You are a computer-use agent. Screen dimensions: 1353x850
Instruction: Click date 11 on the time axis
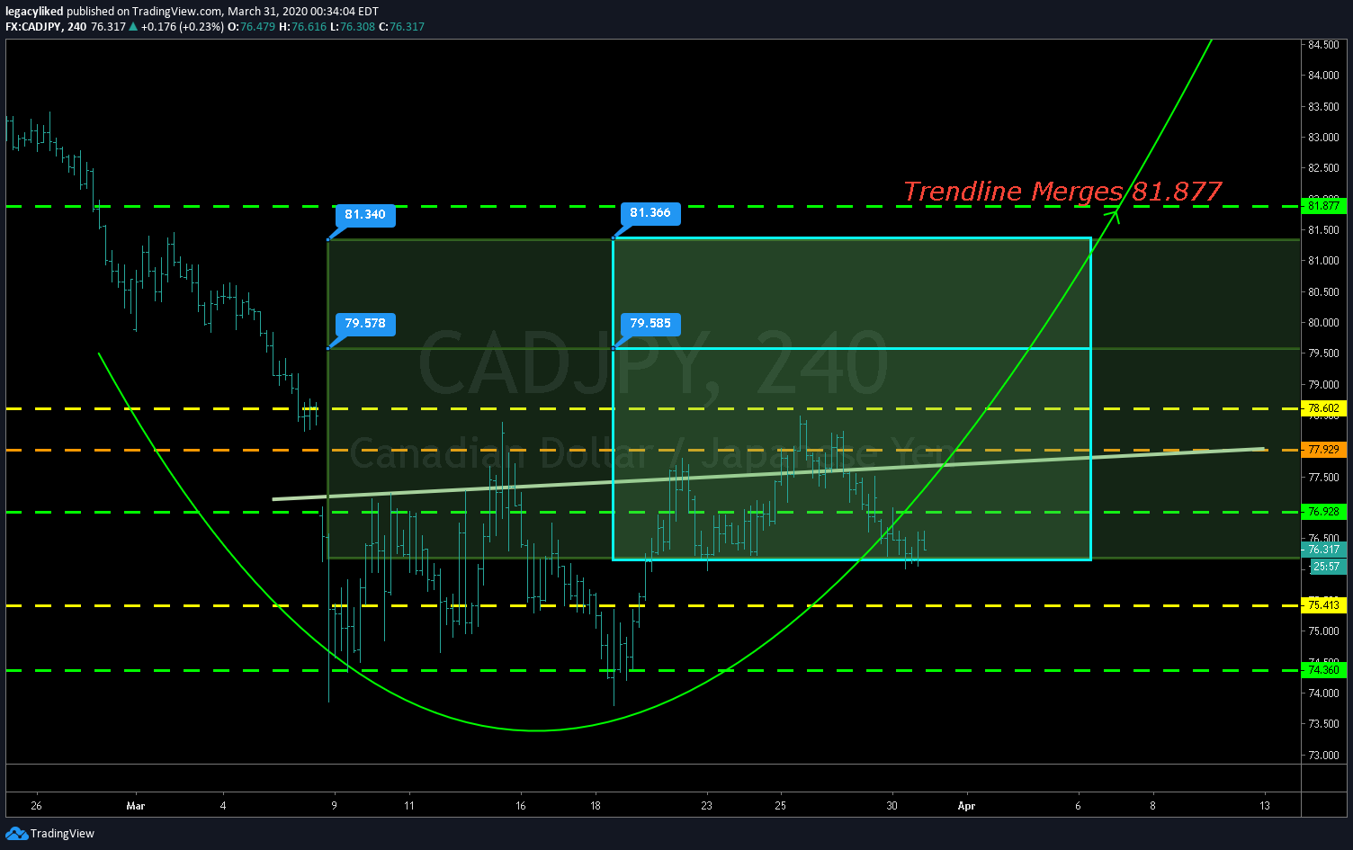408,806
